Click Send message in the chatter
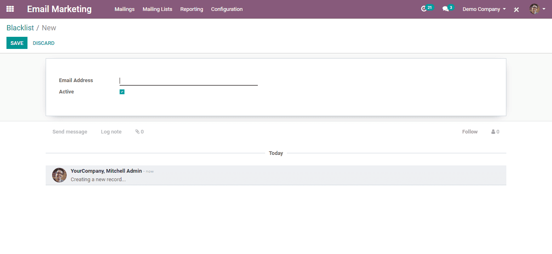Image resolution: width=552 pixels, height=254 pixels. coord(70,132)
